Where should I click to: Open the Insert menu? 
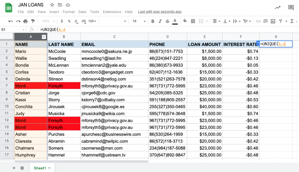tap(54, 12)
